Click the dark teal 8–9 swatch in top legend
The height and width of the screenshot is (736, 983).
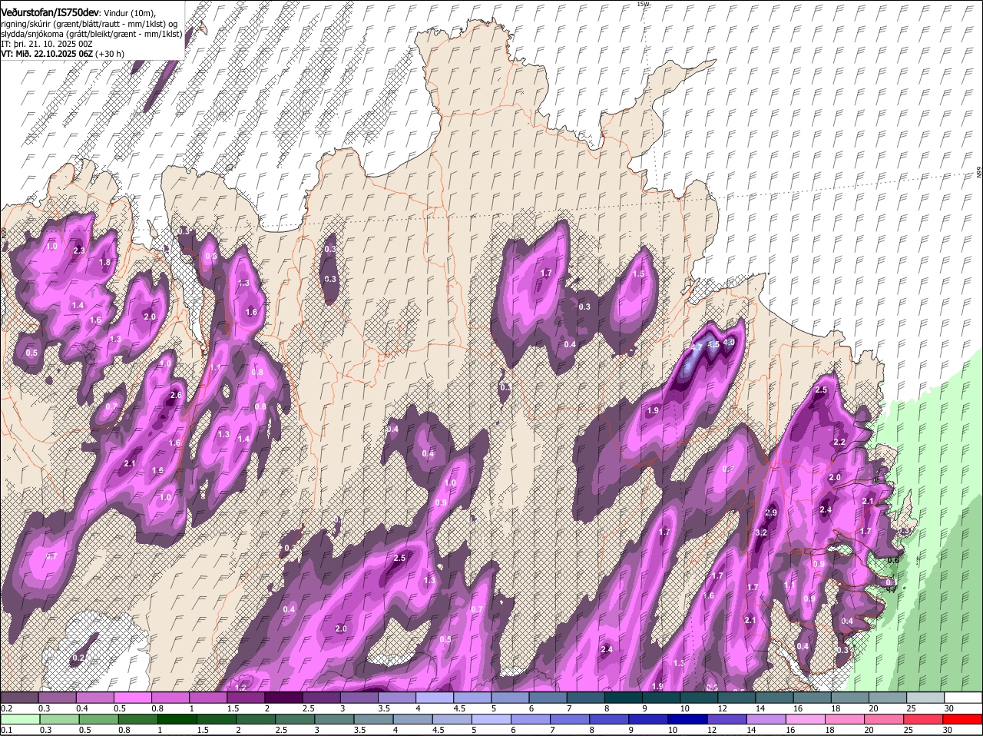(623, 697)
